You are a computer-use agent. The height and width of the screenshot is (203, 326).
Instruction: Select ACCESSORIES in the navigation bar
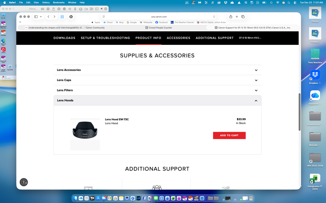178,38
